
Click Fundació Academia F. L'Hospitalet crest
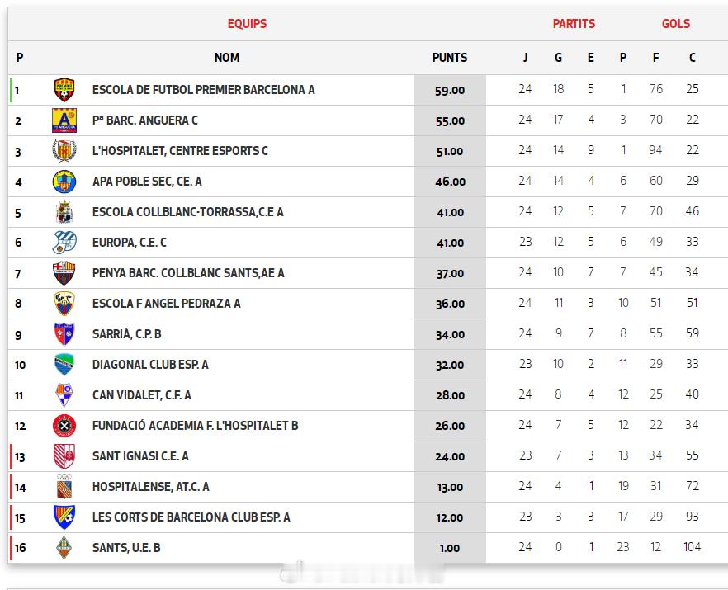point(64,426)
